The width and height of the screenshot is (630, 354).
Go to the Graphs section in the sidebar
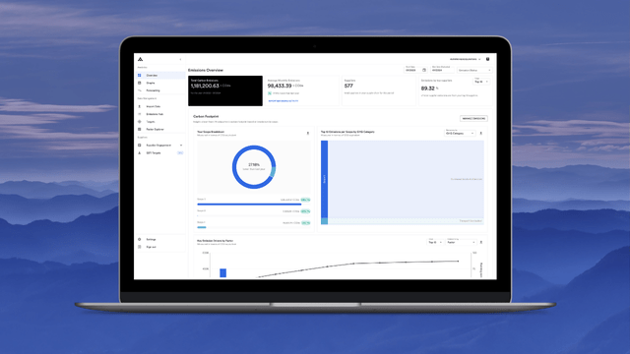[159, 83]
